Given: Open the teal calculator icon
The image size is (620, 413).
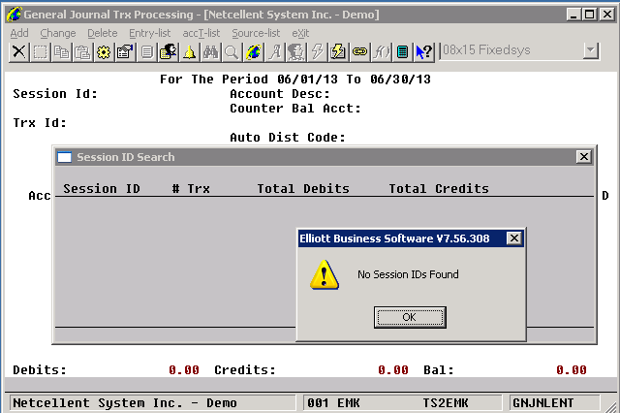Looking at the screenshot, I should (403, 52).
